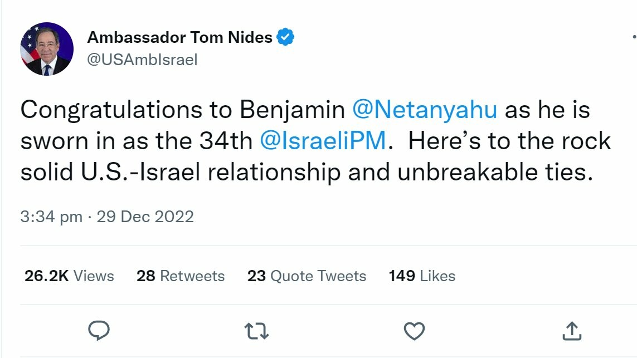Like the tweet with the heart icon
The width and height of the screenshot is (637, 358).
click(x=414, y=331)
